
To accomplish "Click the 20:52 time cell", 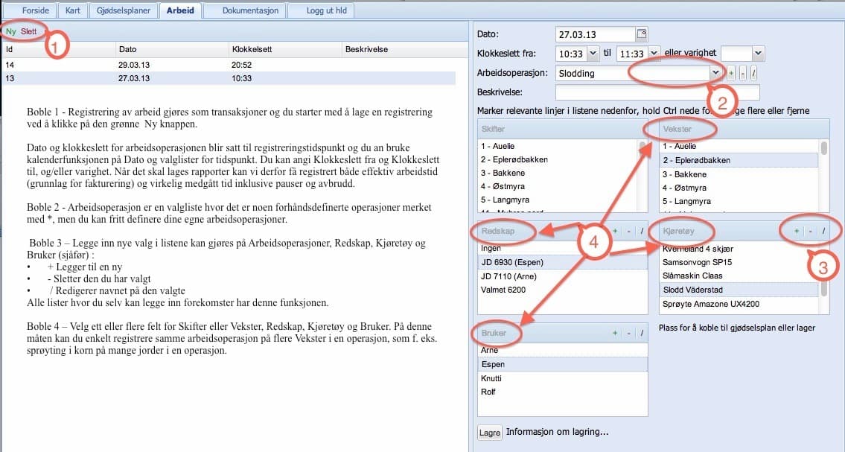I will [x=241, y=65].
